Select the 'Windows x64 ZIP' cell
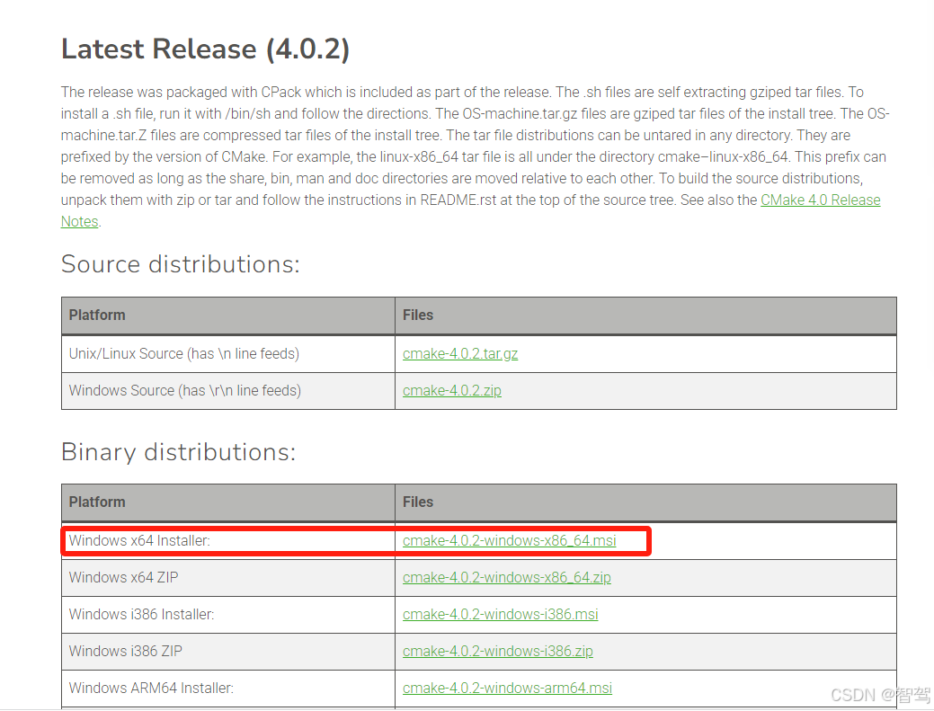Screen dimensions: 934x711 click(x=228, y=578)
